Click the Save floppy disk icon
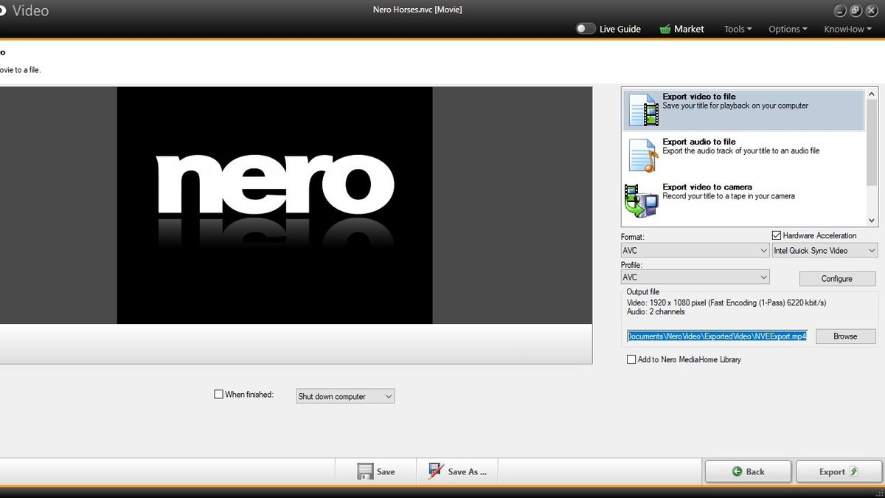This screenshot has width=885, height=498. point(367,471)
